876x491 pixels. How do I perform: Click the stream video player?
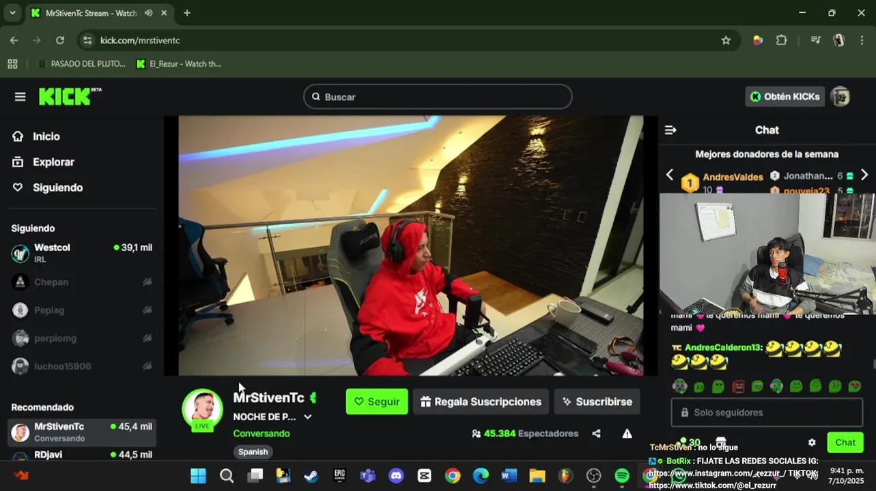point(410,245)
